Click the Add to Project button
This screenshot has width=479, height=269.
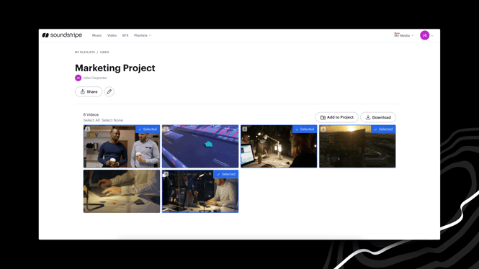pyautogui.click(x=336, y=117)
